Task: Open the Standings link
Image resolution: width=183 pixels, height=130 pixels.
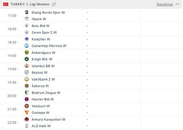Action: tap(164, 4)
